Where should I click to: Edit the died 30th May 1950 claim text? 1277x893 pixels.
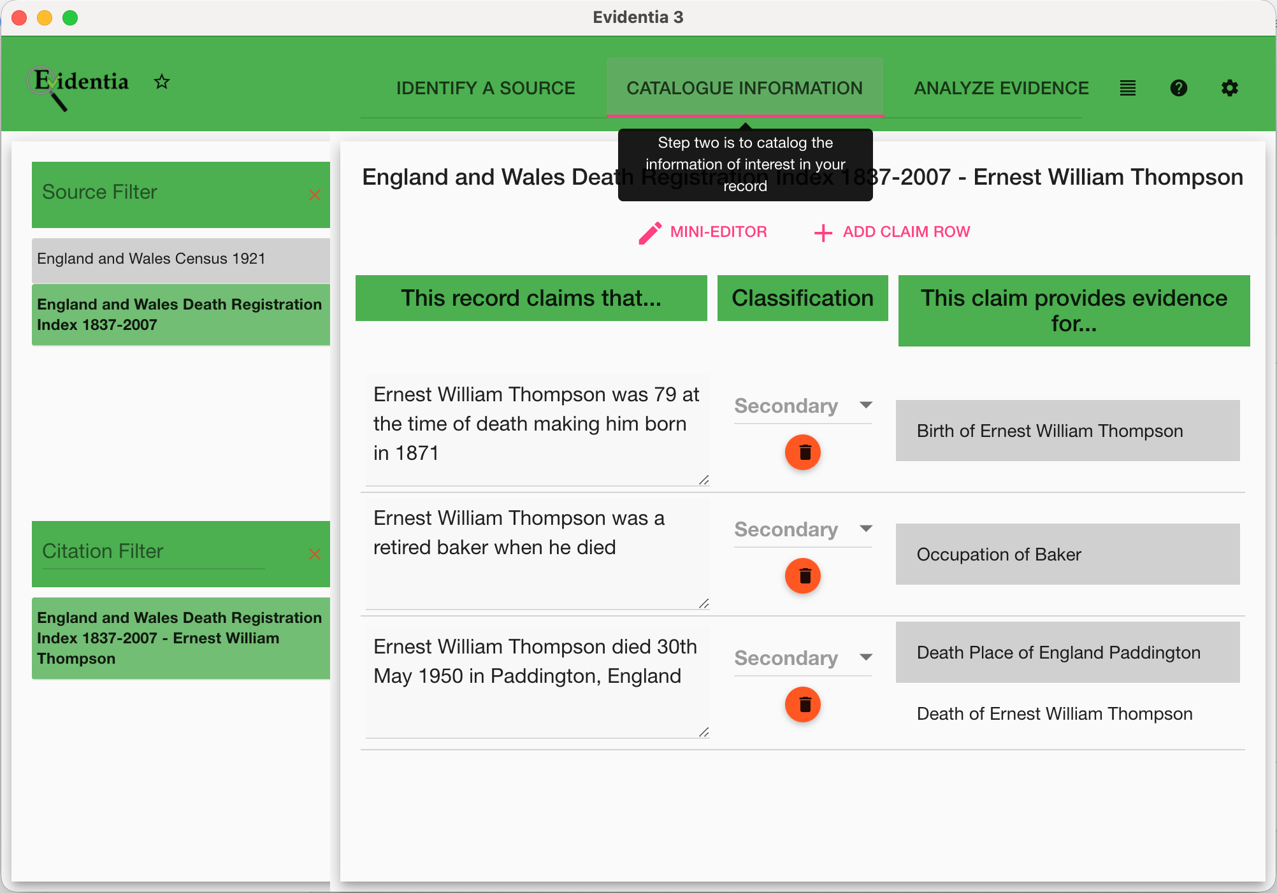coord(538,683)
